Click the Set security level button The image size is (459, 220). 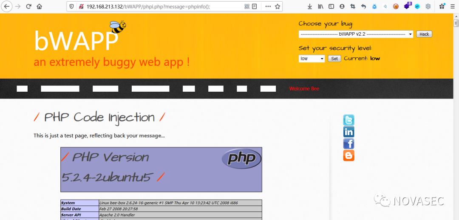click(334, 59)
